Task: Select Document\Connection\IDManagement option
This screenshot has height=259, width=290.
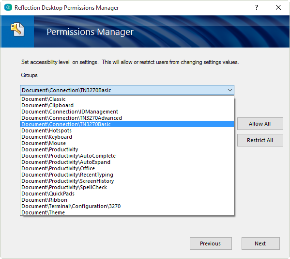Action: 127,112
